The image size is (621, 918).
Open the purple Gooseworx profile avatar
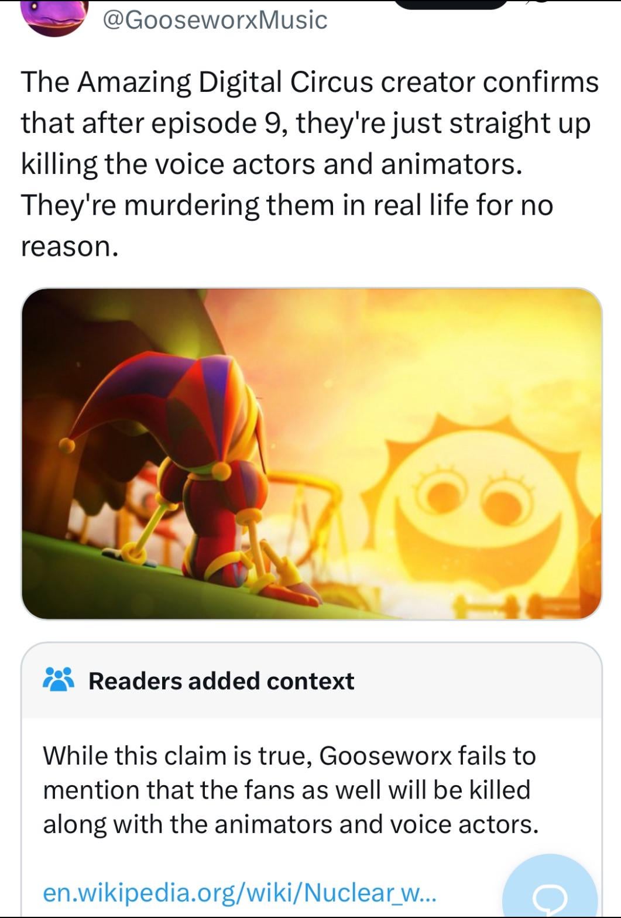click(54, 18)
